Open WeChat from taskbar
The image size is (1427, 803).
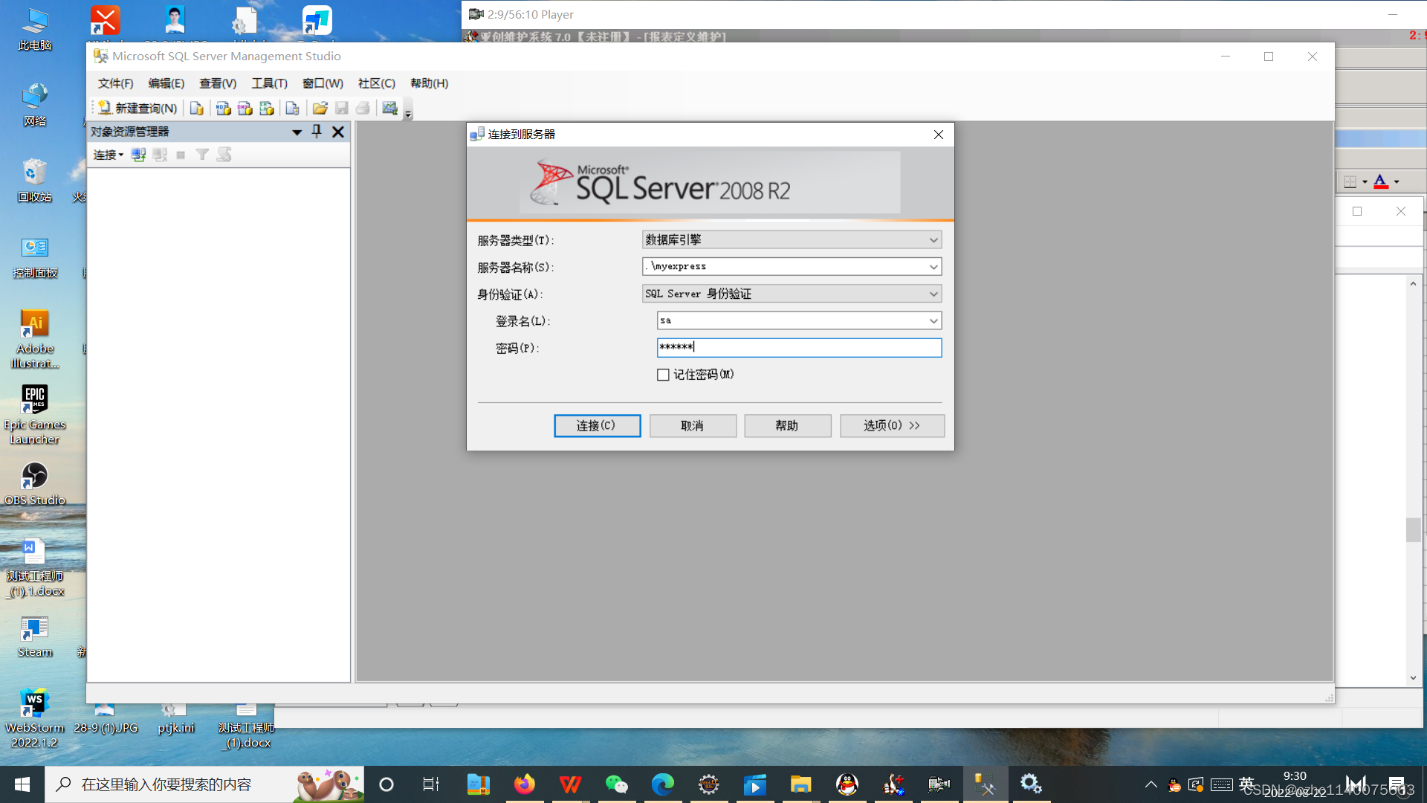point(617,784)
